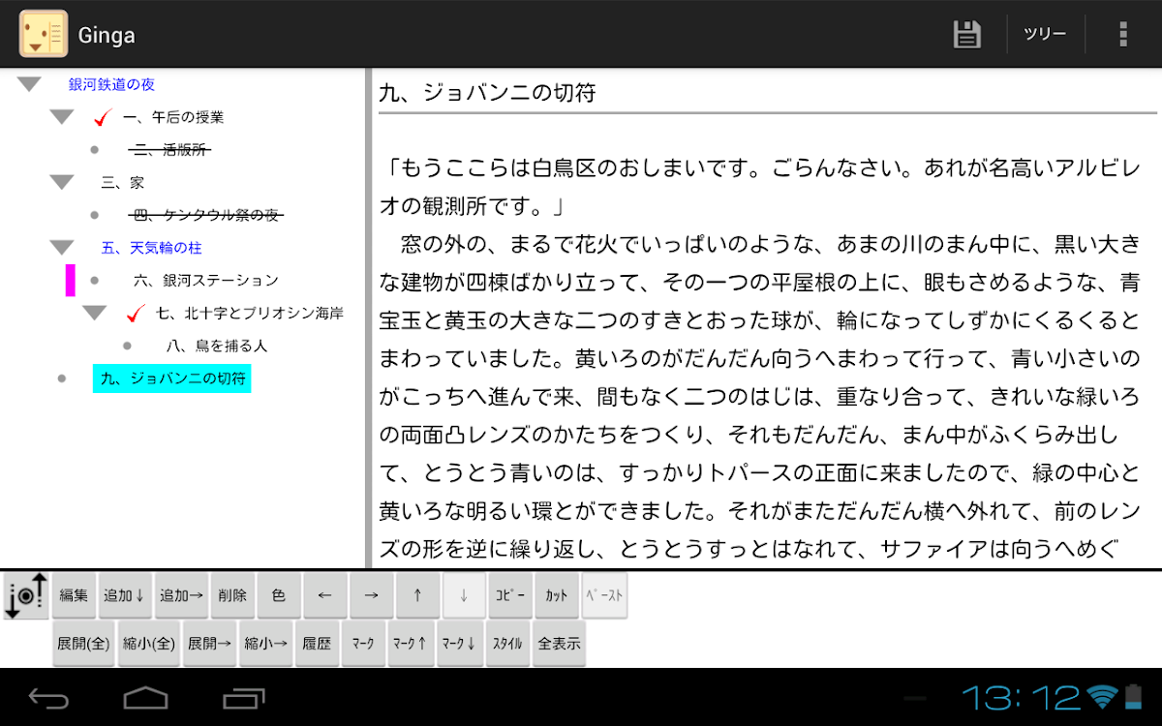Open the ツリー menu in the action bar
The height and width of the screenshot is (726, 1162).
tap(1045, 35)
